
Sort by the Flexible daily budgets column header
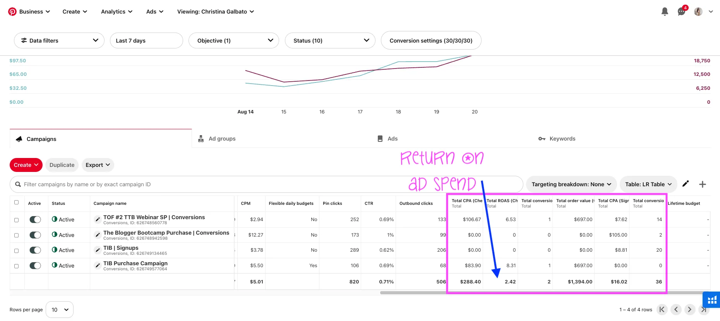[291, 203]
